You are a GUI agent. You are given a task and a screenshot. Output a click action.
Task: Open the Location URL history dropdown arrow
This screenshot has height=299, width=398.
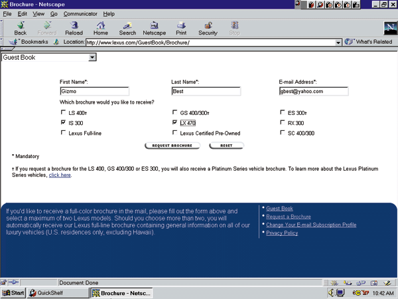point(338,42)
